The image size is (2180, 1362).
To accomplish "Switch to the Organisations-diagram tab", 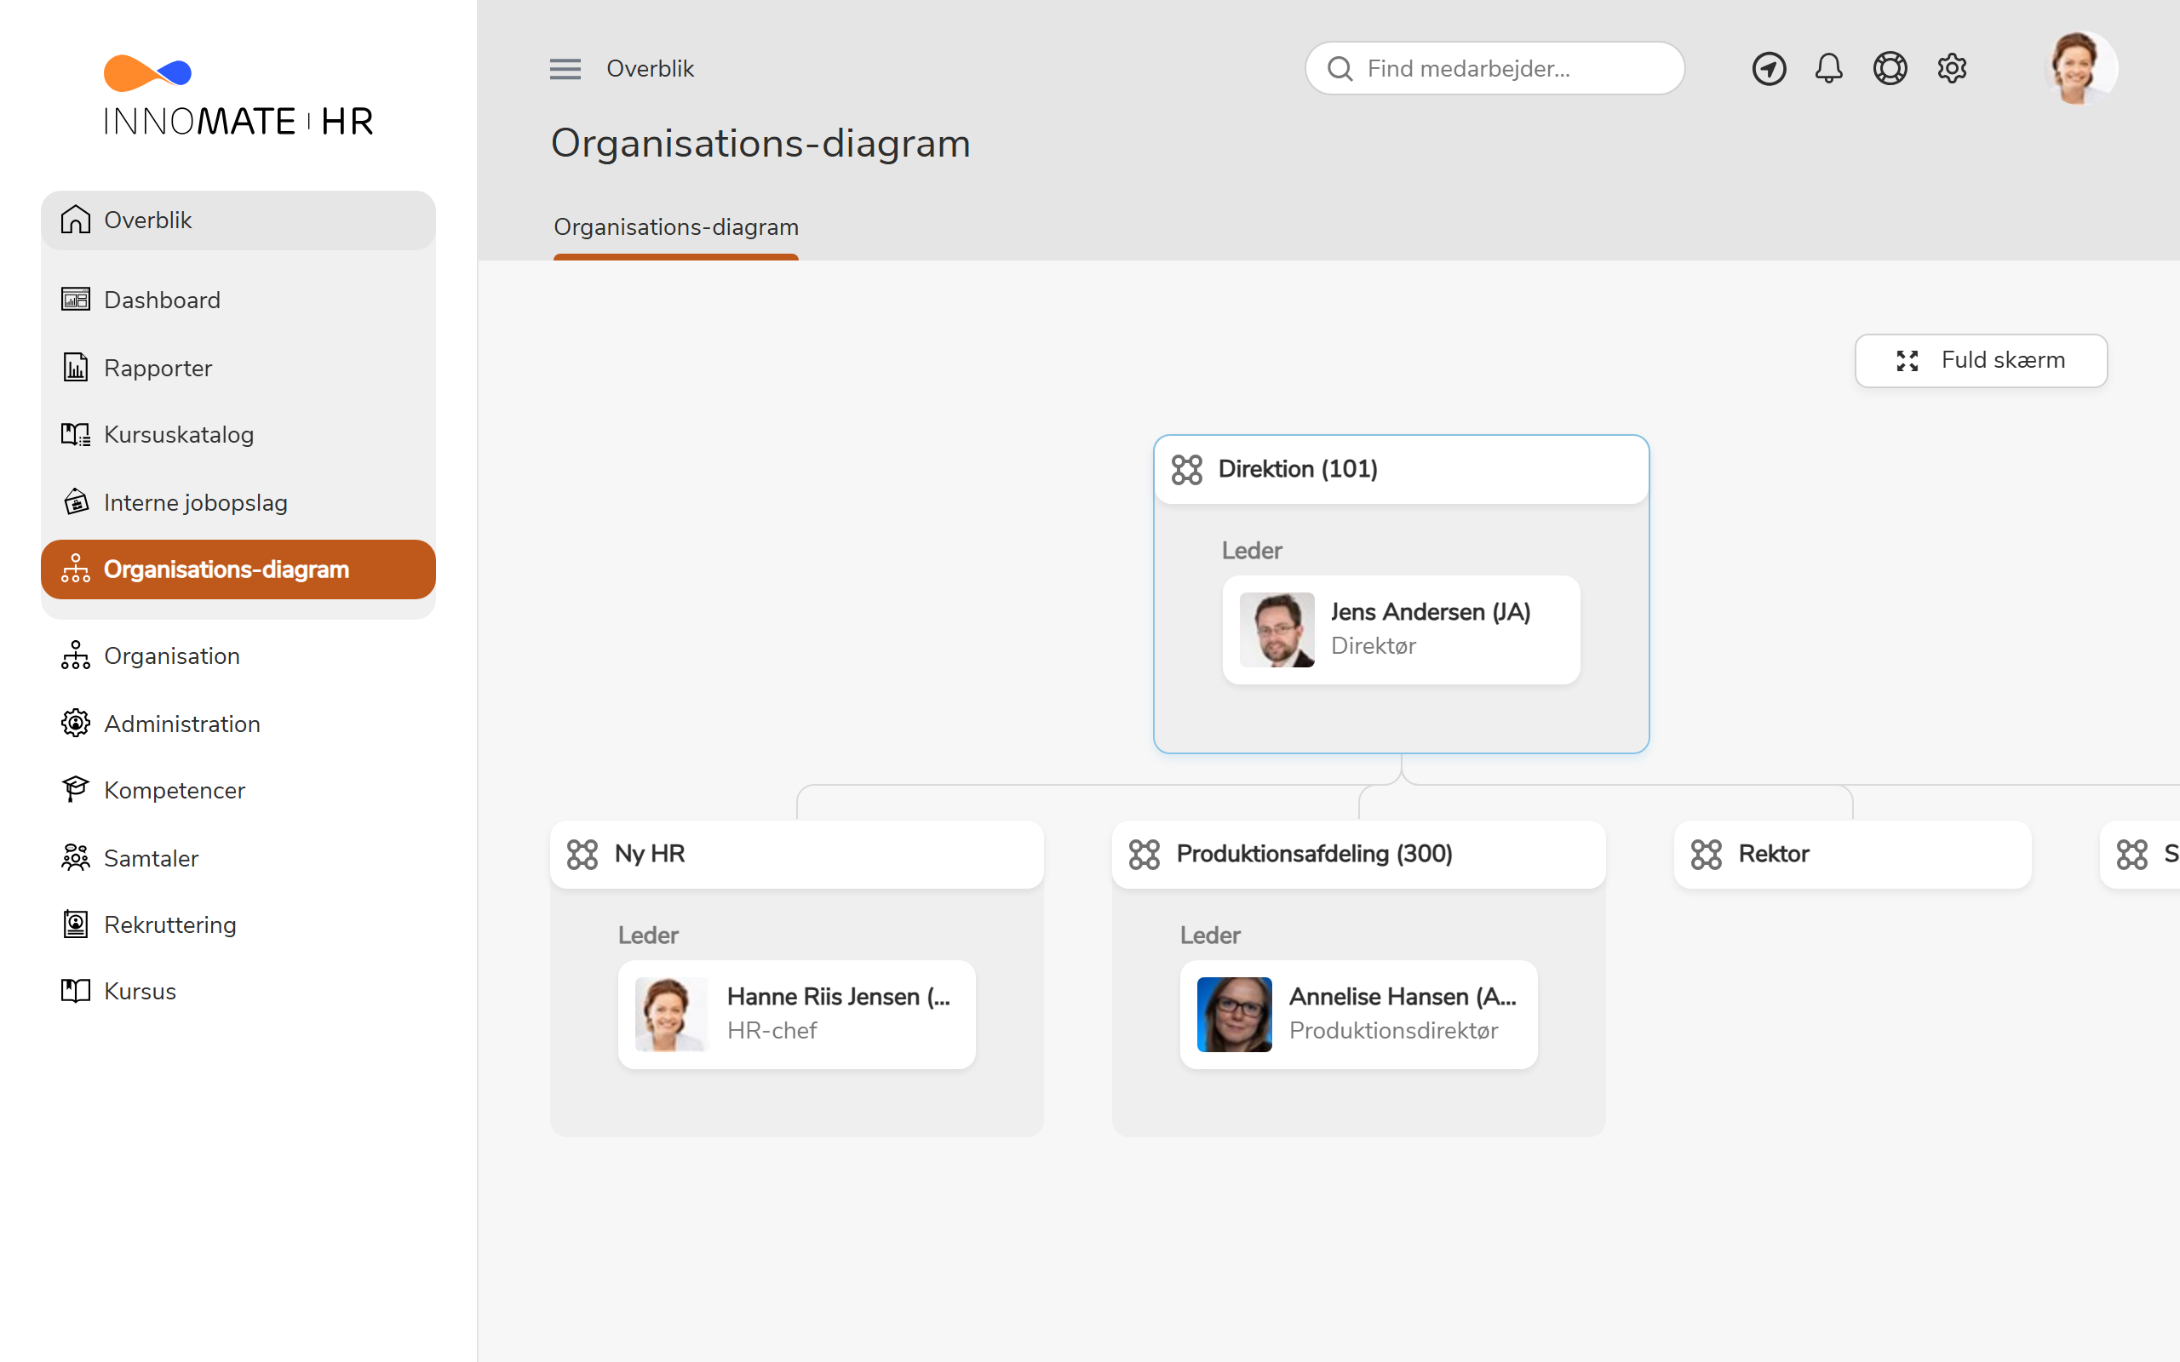I will click(675, 227).
